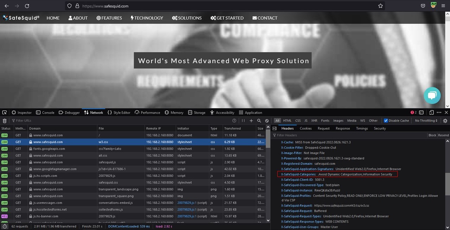The image size is (450, 230).
Task: Collapse the request details pane toggle icon
Action: (275, 128)
